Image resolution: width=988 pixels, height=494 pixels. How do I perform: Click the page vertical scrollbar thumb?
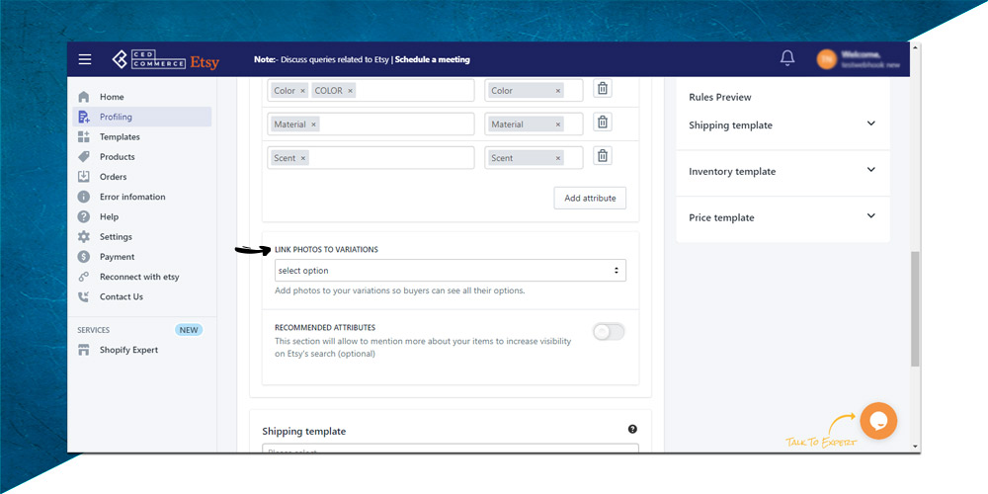[x=915, y=308]
